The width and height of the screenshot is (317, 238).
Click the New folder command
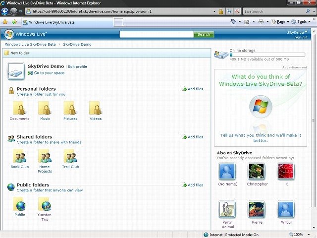click(x=17, y=53)
